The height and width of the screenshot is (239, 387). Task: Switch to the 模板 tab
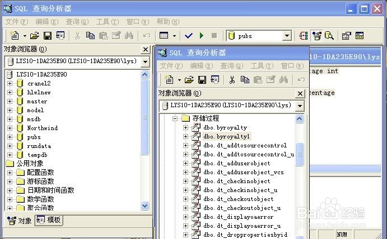point(49,220)
